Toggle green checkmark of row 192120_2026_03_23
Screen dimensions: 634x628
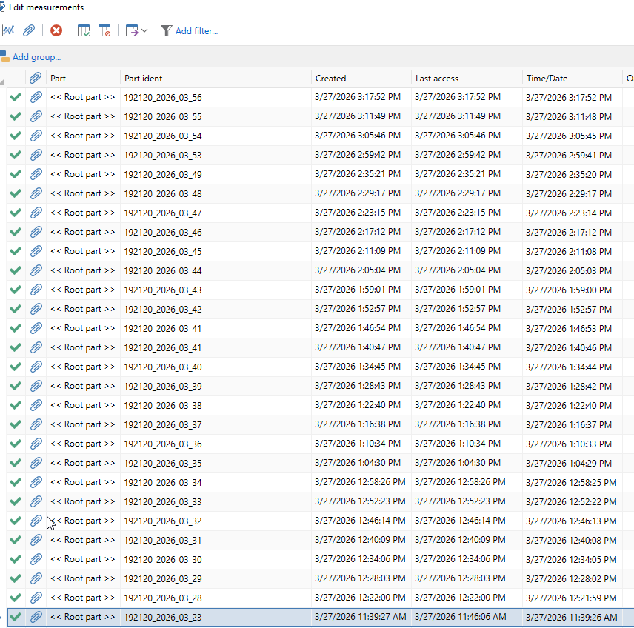click(x=15, y=617)
